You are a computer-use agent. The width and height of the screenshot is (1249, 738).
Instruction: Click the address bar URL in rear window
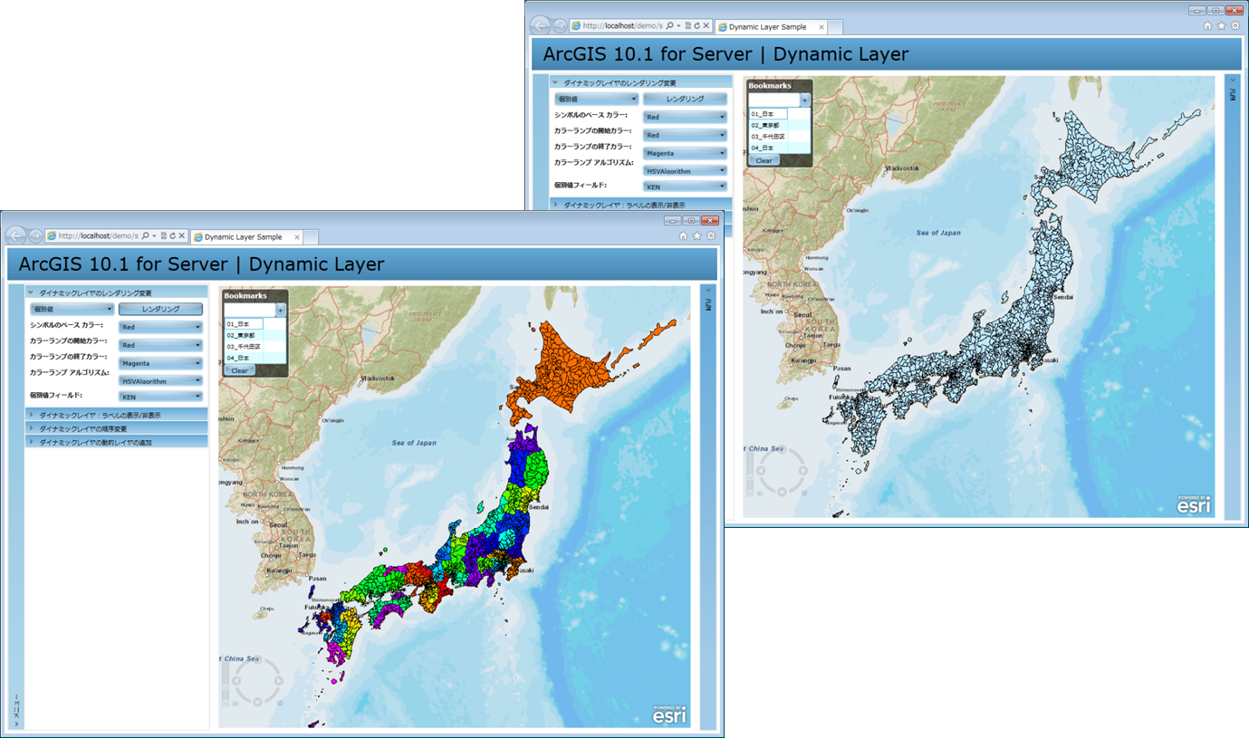coord(622,26)
